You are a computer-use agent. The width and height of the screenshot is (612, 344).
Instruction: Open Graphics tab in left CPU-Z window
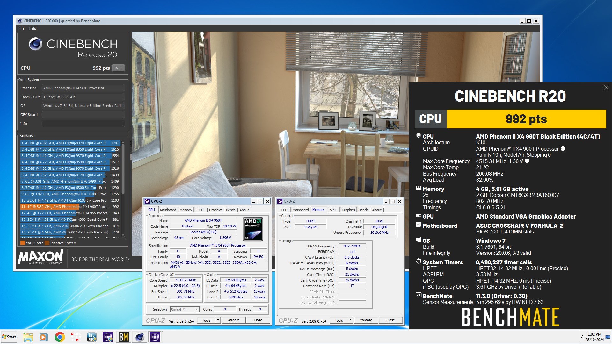click(216, 210)
